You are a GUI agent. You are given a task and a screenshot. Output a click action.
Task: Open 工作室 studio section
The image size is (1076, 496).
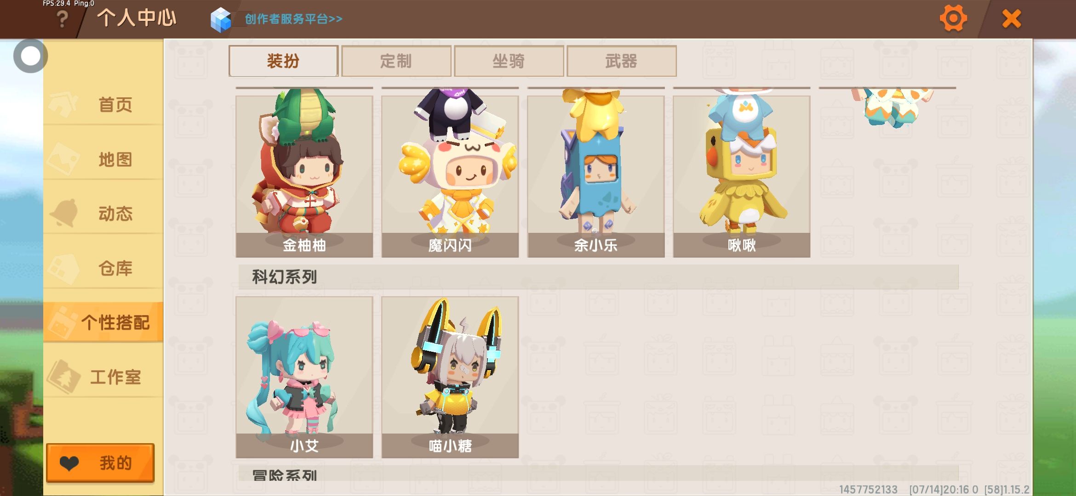(x=103, y=377)
